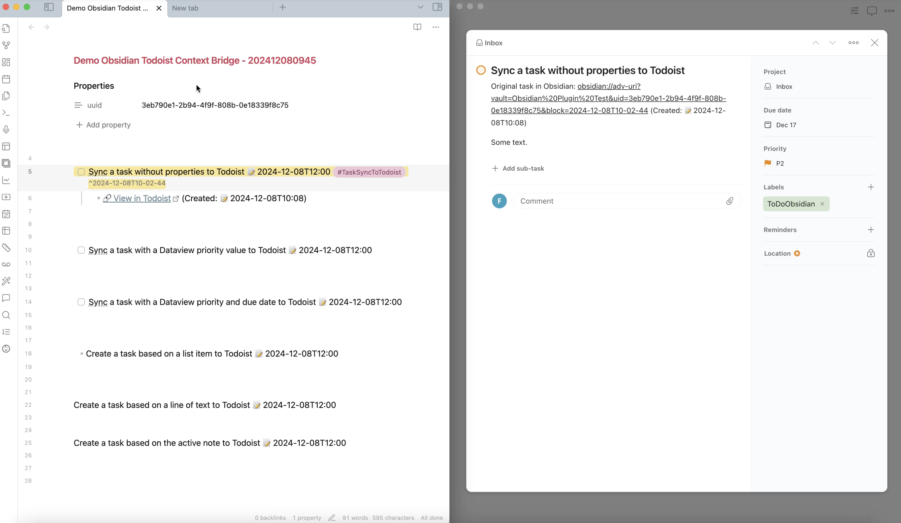
Task: Open the daily calendar icon in sidebar
Action: tap(6, 79)
